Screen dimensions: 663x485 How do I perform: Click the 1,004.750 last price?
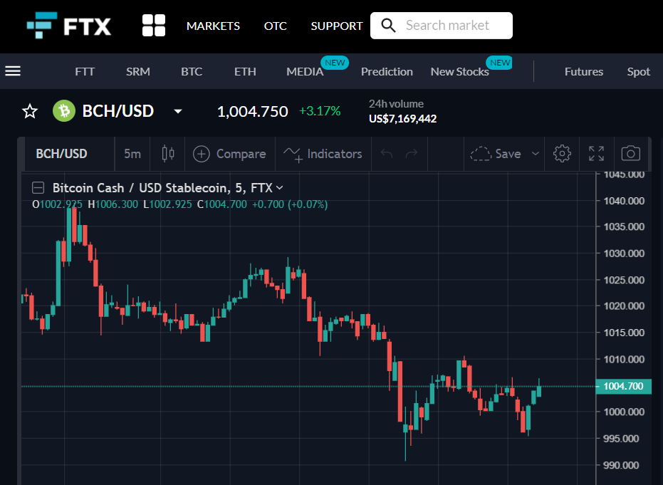click(x=252, y=112)
